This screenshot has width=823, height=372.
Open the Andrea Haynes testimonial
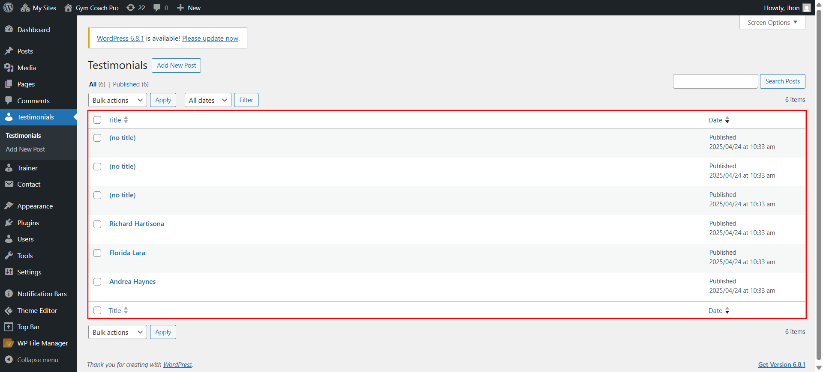(x=132, y=282)
